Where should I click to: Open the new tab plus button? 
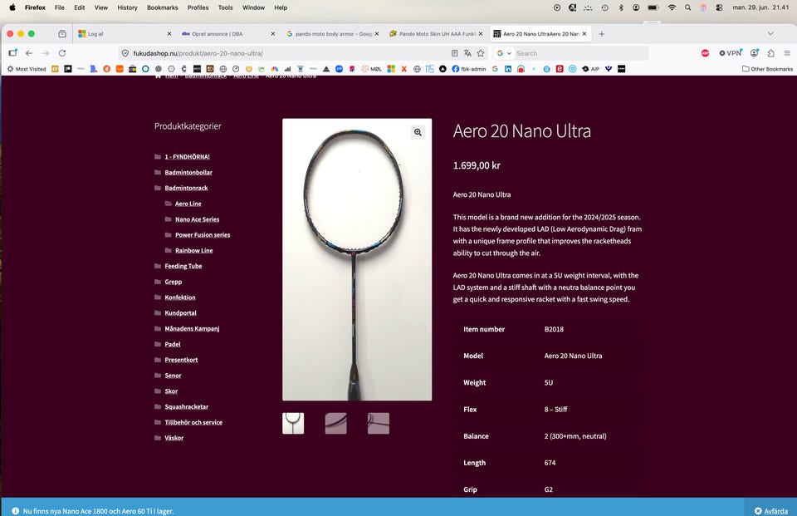click(x=601, y=34)
